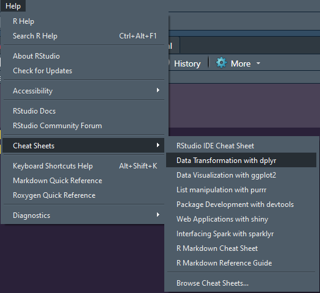Open RStudio Docs
The image size is (320, 293).
[84, 111]
